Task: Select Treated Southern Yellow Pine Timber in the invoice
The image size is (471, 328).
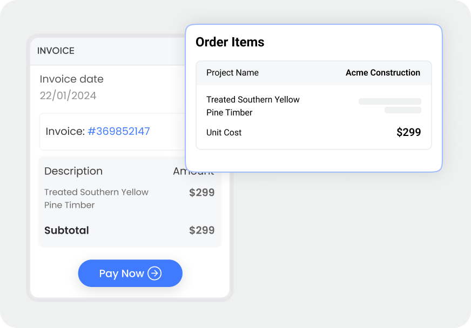Action: pyautogui.click(x=96, y=199)
